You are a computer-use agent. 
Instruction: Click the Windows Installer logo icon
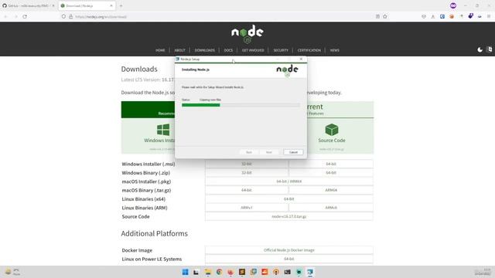[x=163, y=130]
